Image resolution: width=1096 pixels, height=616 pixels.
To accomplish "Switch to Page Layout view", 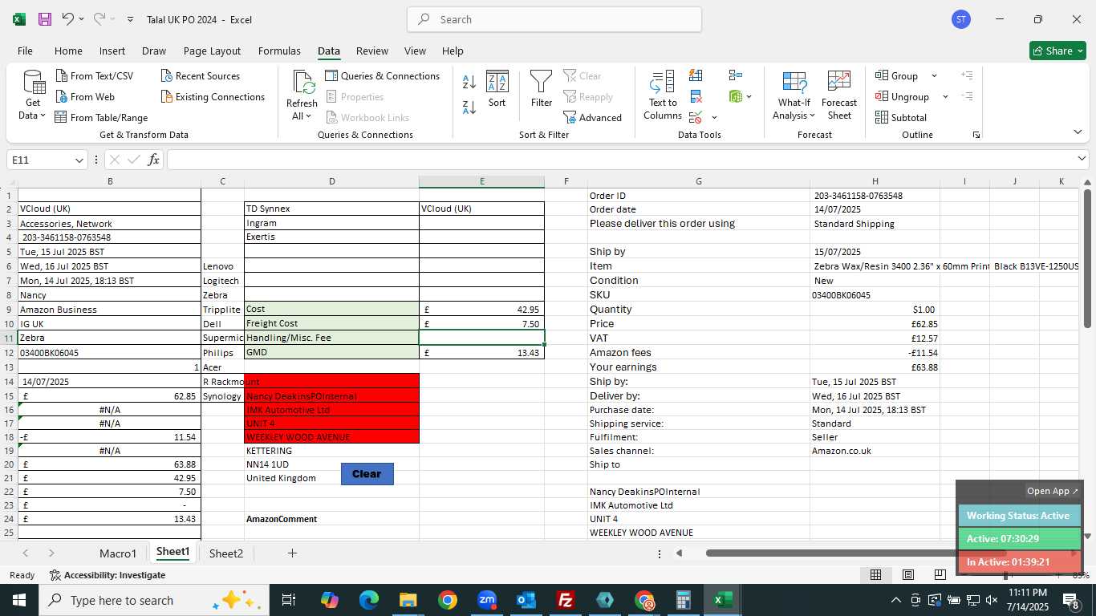I will [908, 575].
